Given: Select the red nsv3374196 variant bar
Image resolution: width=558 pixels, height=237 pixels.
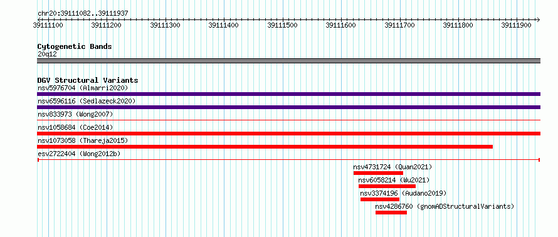Looking at the screenshot, I should click(380, 199).
